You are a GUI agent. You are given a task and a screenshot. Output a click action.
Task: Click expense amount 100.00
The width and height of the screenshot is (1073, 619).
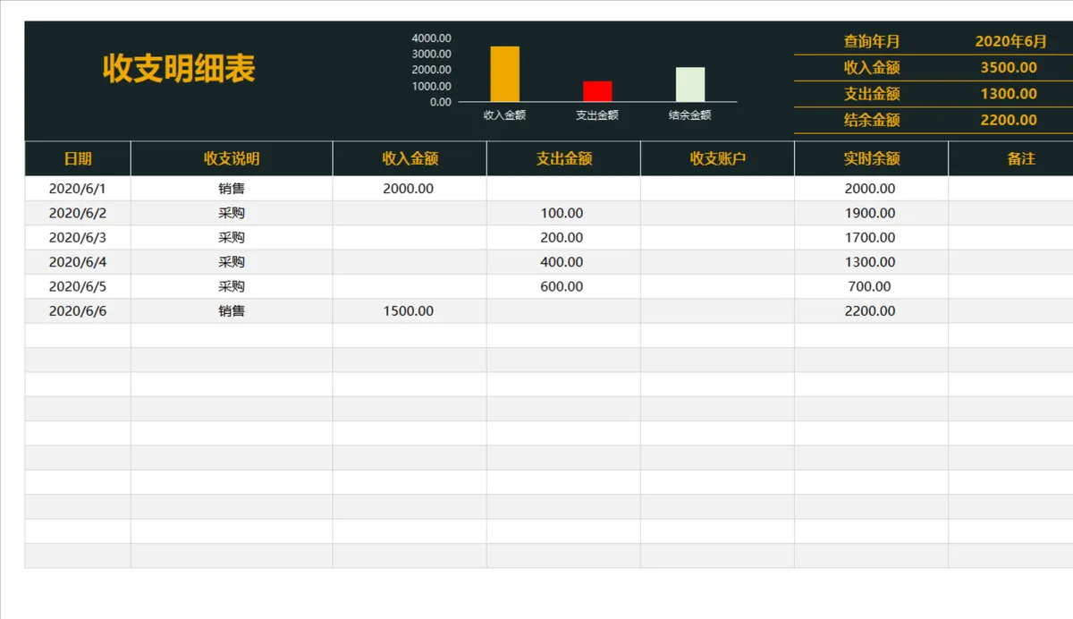562,213
